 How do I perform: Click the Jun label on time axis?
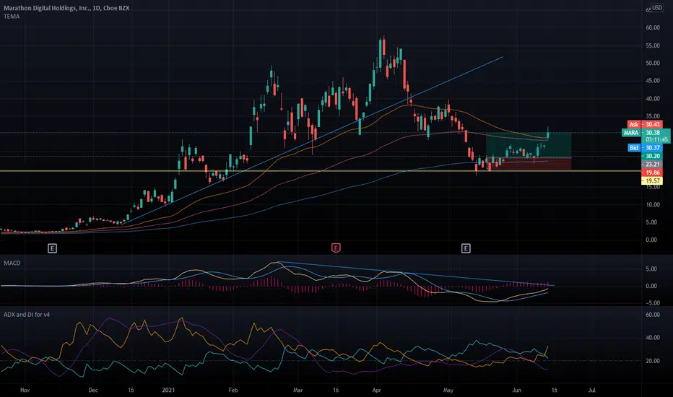517,390
